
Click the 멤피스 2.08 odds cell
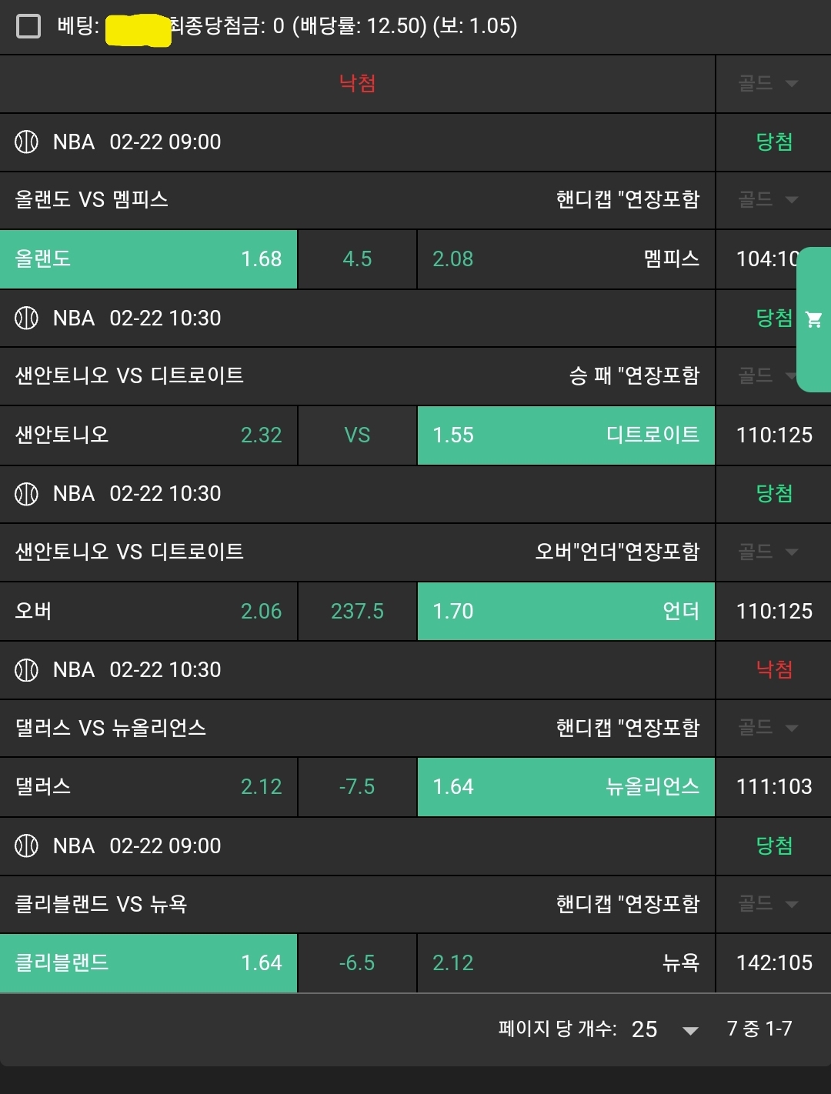(x=566, y=259)
